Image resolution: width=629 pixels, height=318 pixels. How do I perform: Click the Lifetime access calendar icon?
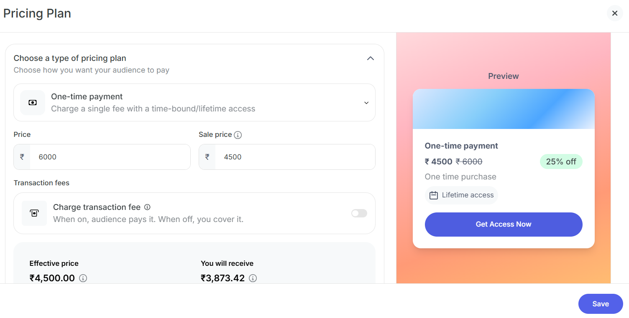(434, 195)
